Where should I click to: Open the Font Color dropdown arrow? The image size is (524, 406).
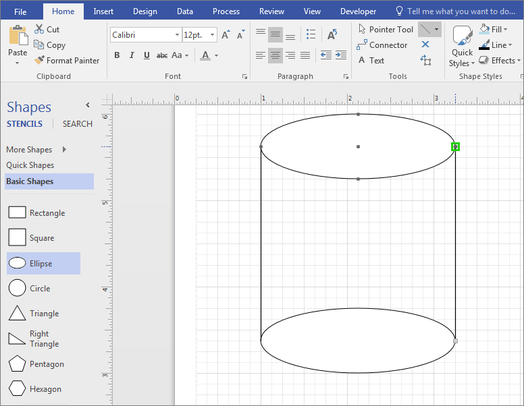pyautogui.click(x=217, y=55)
